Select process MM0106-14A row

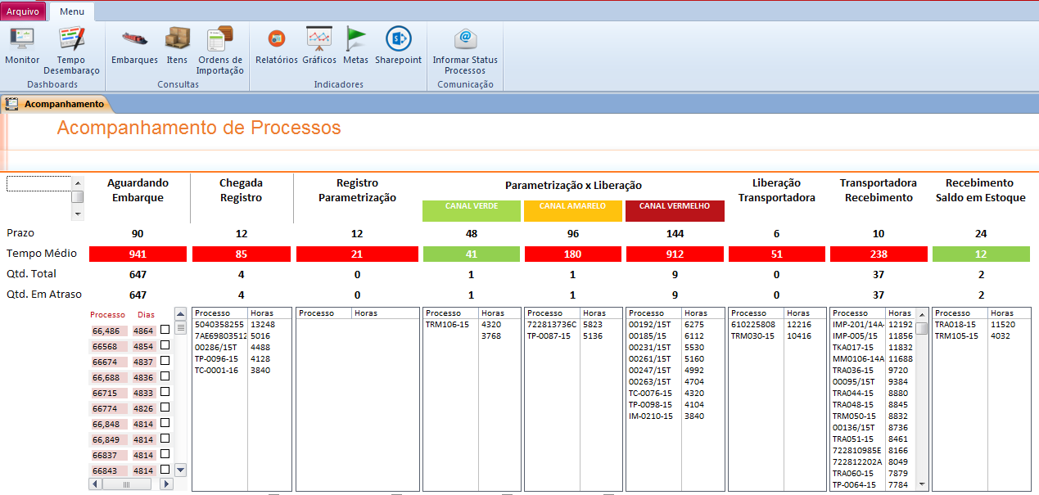click(x=873, y=359)
